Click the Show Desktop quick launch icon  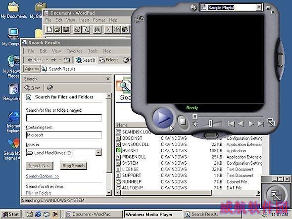click(29, 215)
